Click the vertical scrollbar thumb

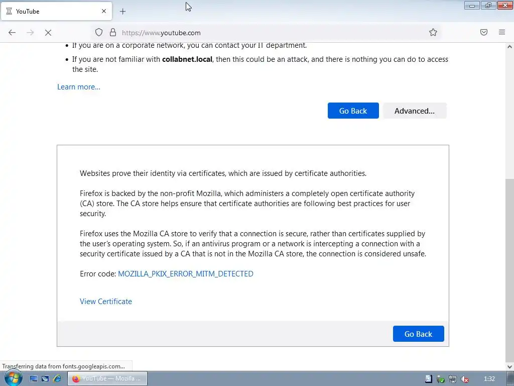[x=509, y=270]
